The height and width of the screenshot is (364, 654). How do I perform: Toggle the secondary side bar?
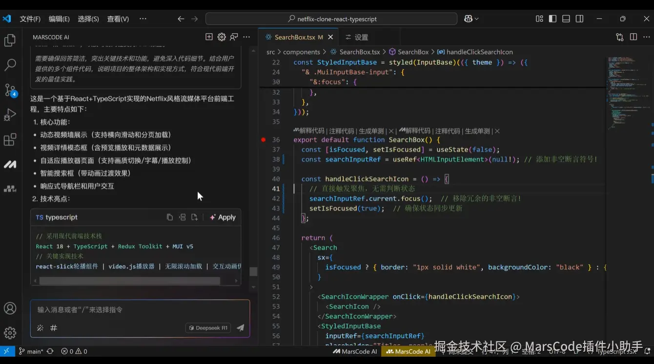click(579, 19)
